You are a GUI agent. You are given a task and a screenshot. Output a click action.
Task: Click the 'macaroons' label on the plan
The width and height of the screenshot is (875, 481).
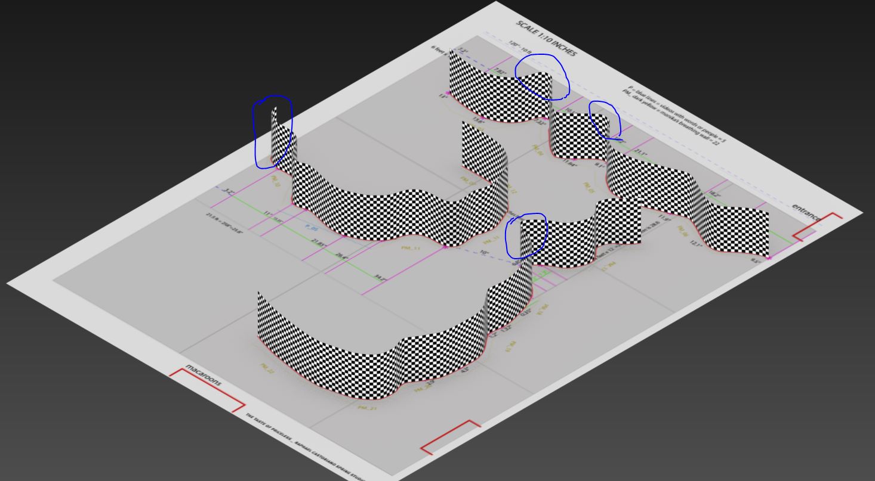point(204,374)
